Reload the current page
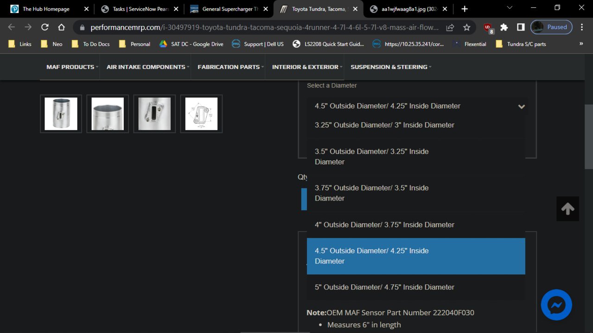 pos(45,27)
